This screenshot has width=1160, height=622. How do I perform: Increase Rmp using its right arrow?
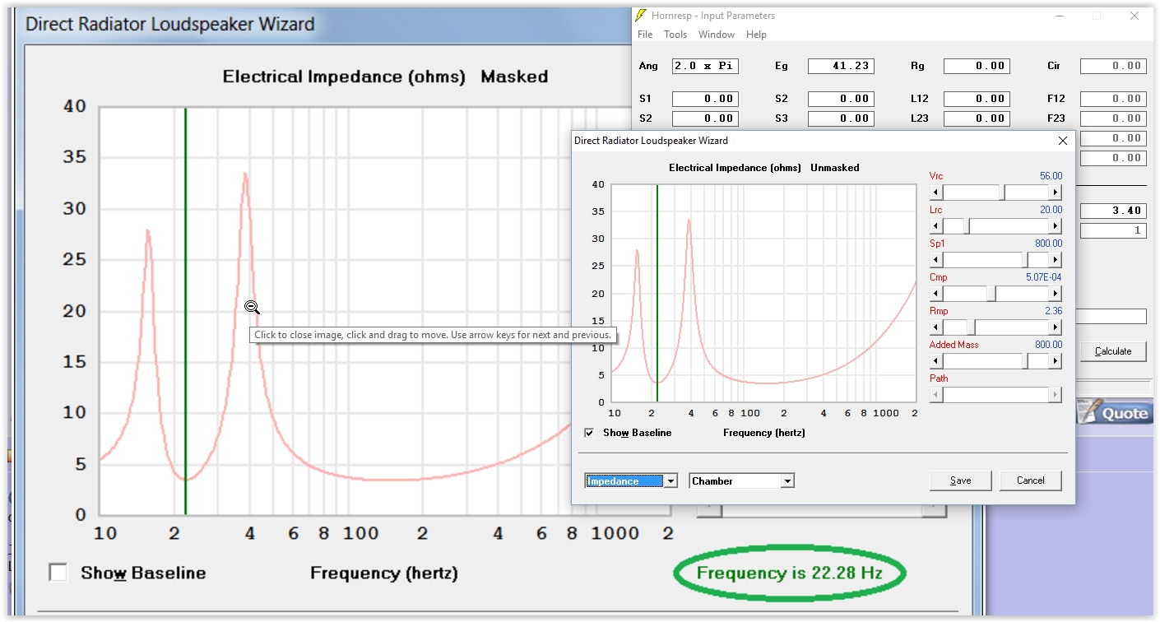tap(1056, 327)
